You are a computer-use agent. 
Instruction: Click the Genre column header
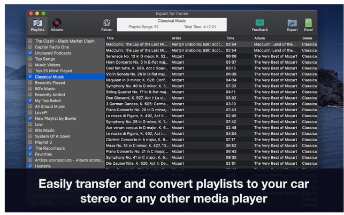[308, 39]
